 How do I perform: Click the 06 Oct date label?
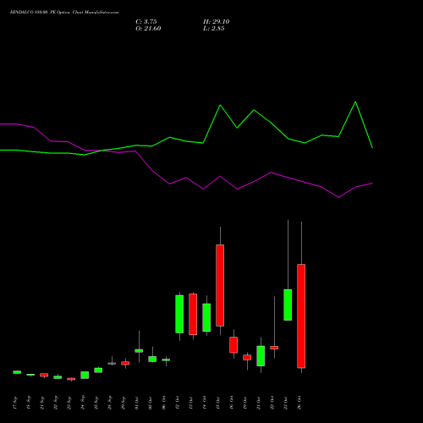pyautogui.click(x=164, y=403)
